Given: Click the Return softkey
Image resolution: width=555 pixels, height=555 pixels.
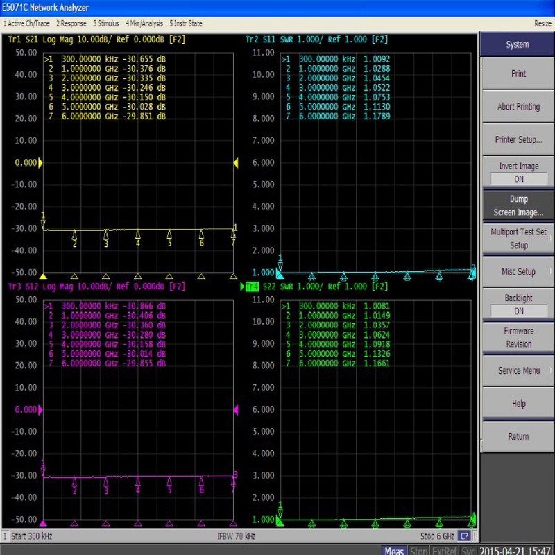Looking at the screenshot, I should point(518,436).
